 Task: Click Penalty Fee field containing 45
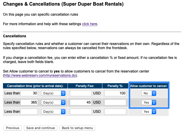coord(80,102)
